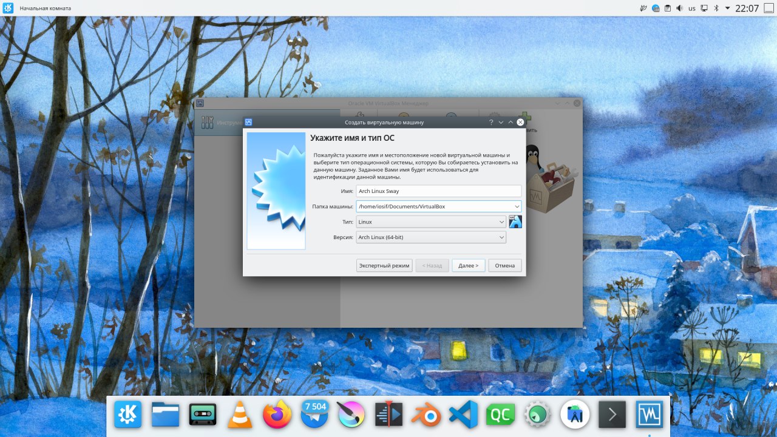
Task: Launch VLC media player from the dock
Action: click(x=240, y=415)
